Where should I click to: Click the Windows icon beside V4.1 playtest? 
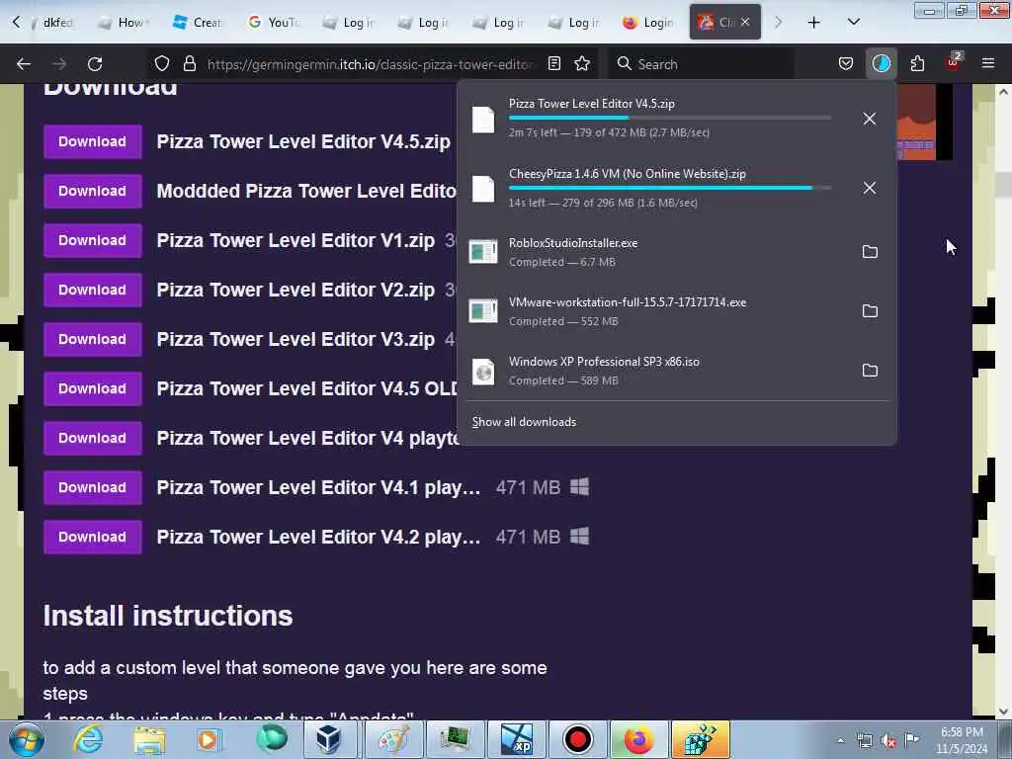(579, 486)
